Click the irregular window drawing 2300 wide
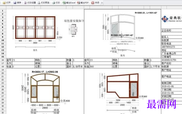182x114 pixels. pyautogui.click(x=123, y=86)
